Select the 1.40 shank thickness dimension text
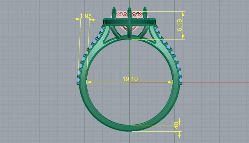 coord(176,128)
